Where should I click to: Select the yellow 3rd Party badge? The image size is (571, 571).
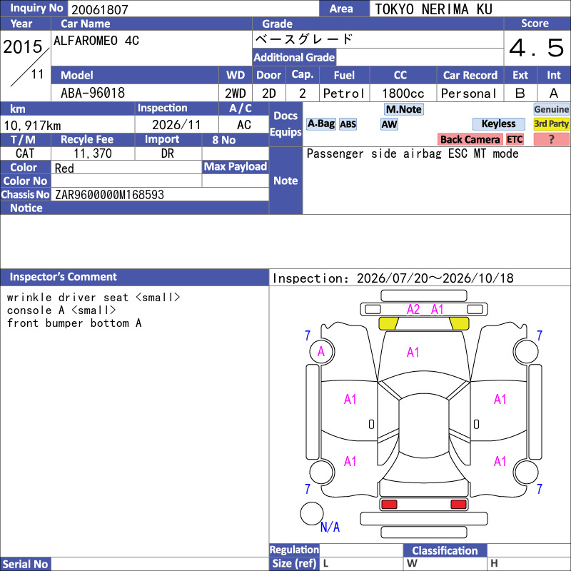(x=551, y=124)
